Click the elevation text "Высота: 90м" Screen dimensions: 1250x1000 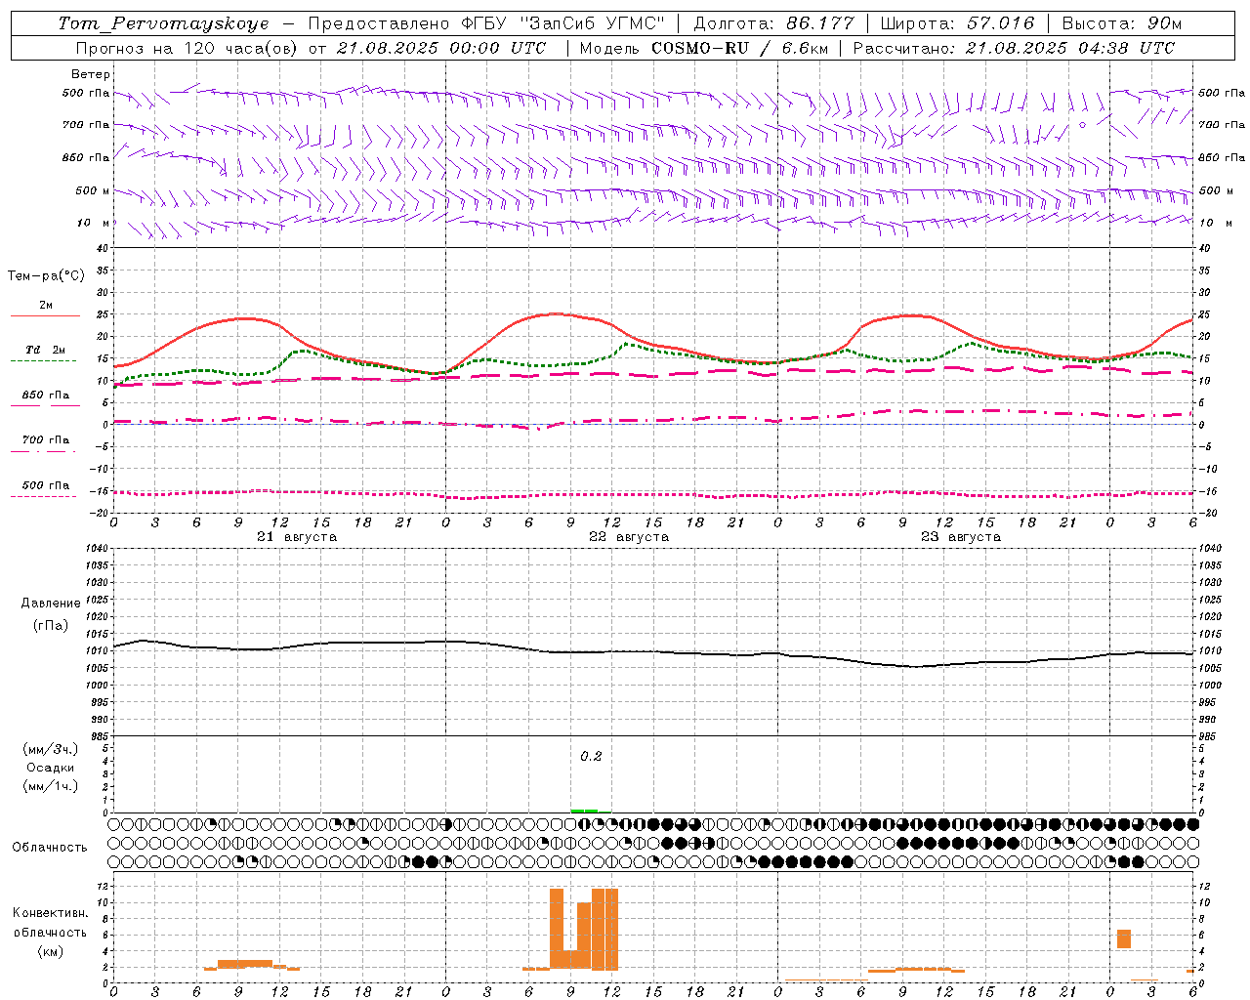tap(1121, 23)
